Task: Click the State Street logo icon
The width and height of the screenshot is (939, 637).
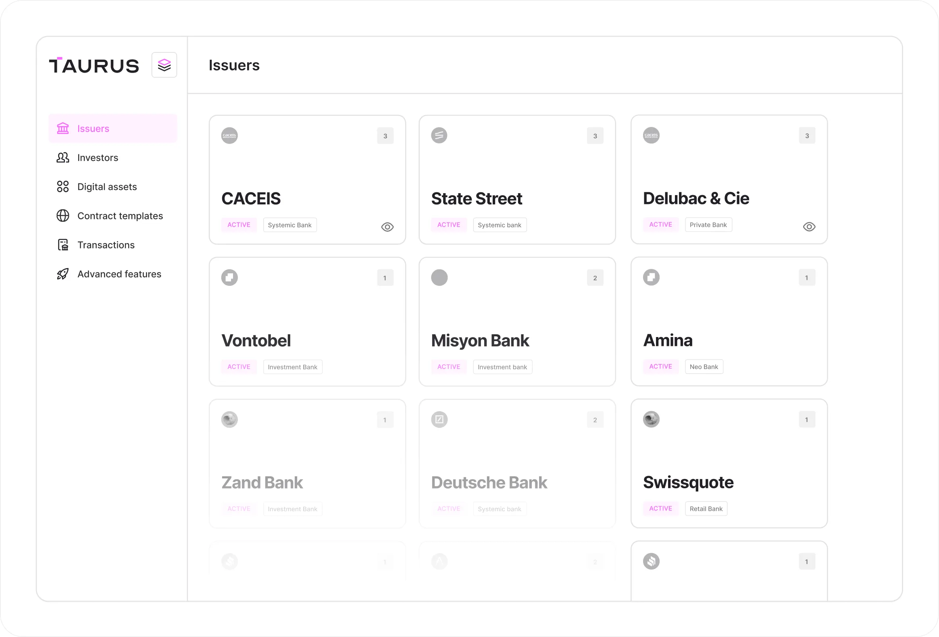Action: click(439, 136)
